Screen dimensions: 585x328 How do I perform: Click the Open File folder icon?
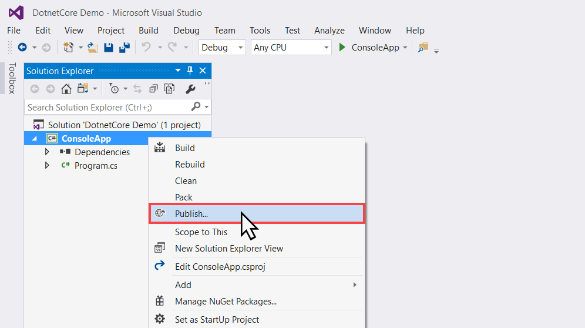93,48
